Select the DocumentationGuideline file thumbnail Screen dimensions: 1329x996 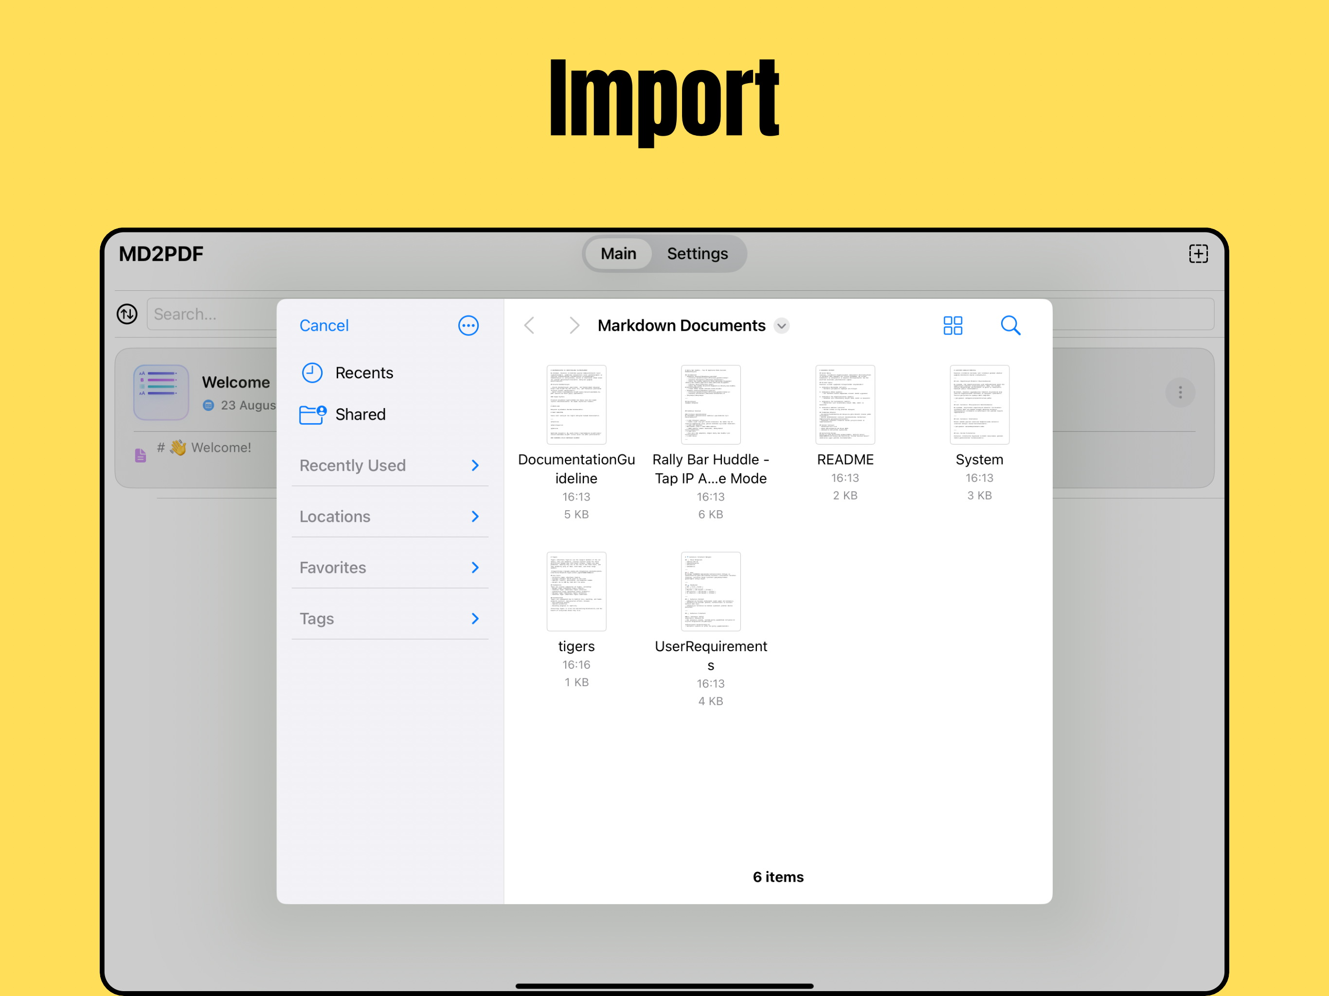click(576, 404)
